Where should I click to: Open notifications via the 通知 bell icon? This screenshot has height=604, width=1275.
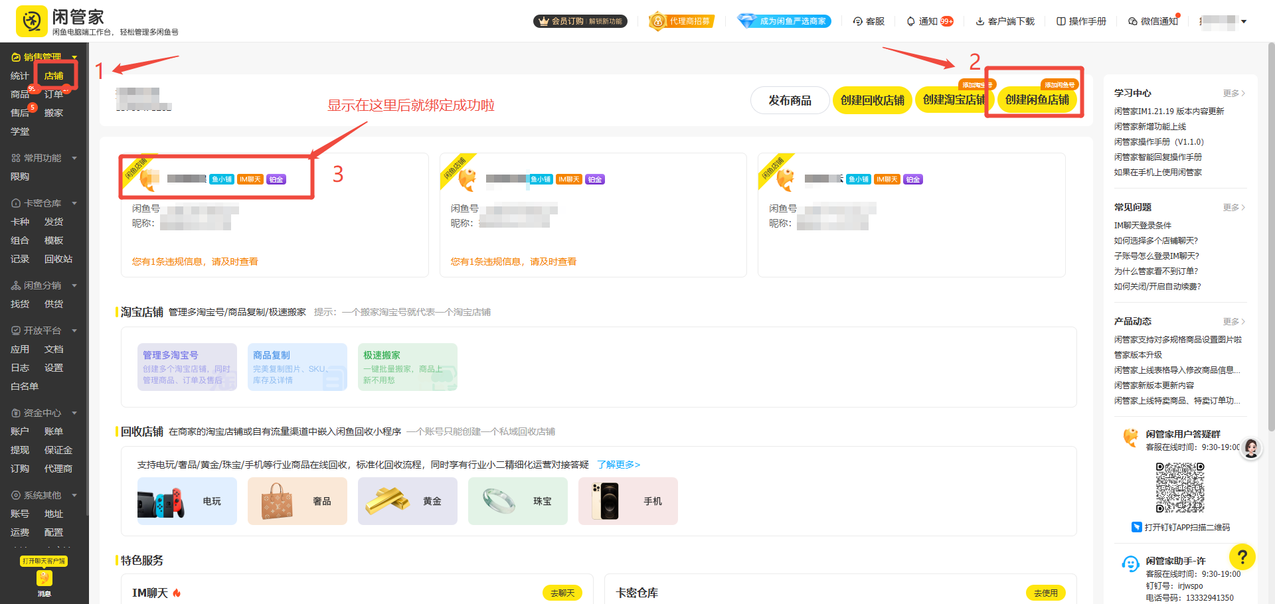tap(910, 21)
